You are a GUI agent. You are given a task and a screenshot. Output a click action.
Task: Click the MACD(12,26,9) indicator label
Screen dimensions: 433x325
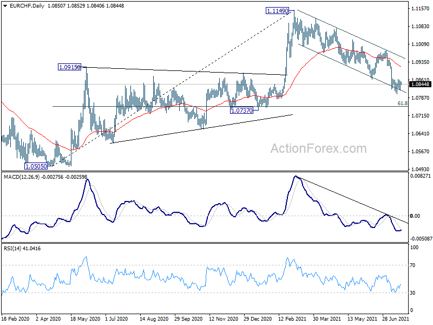point(22,177)
